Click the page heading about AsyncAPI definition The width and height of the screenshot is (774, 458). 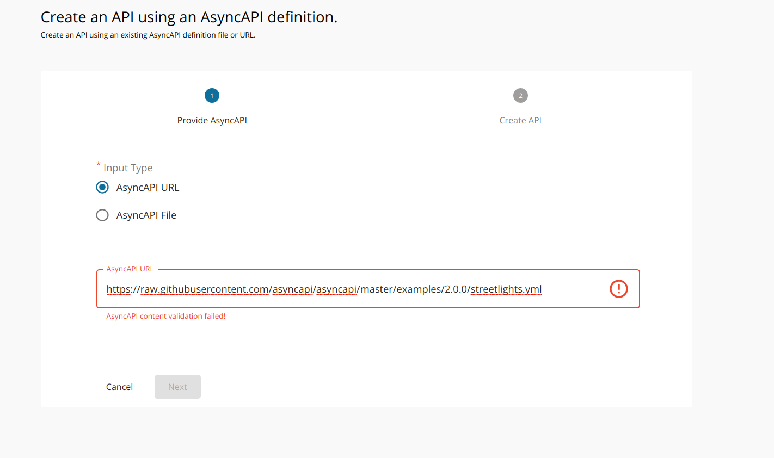tap(188, 17)
